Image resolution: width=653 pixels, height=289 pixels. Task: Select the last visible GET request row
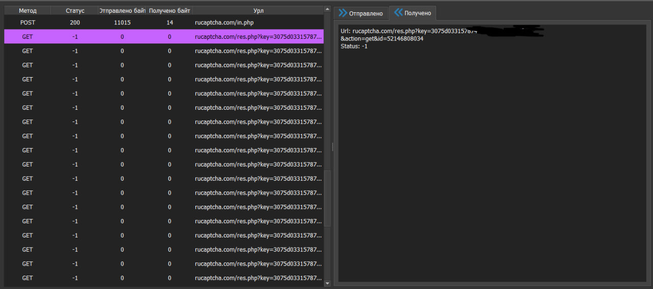tap(163, 278)
